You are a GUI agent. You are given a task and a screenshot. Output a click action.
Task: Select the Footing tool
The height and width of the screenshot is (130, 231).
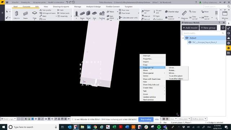coord(102,15)
